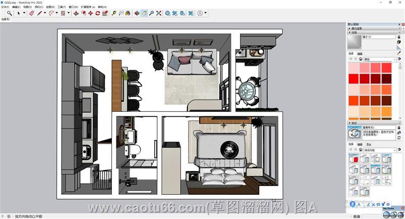
Task: Pick the Paint Bucket tool
Action: [128, 13]
